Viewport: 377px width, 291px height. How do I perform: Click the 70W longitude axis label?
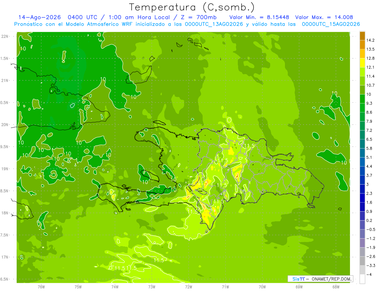tap(262, 286)
